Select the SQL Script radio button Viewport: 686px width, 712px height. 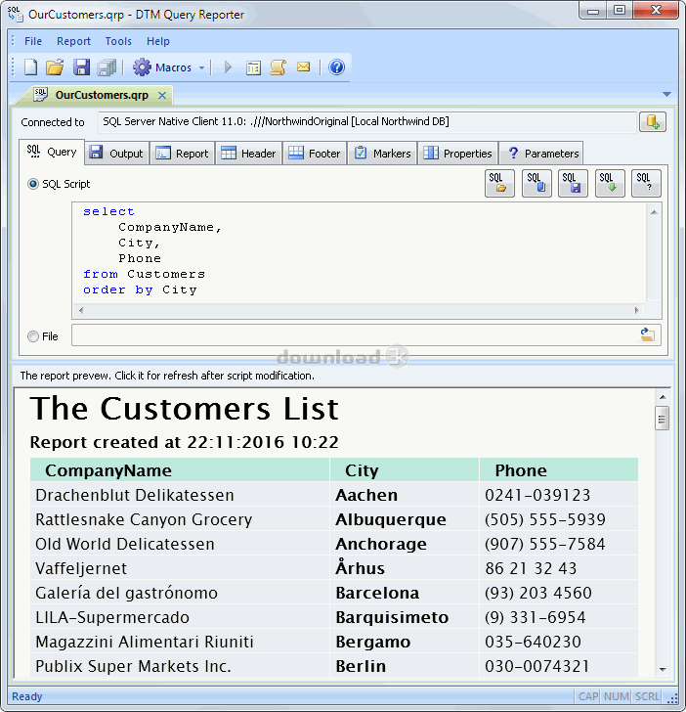click(34, 184)
